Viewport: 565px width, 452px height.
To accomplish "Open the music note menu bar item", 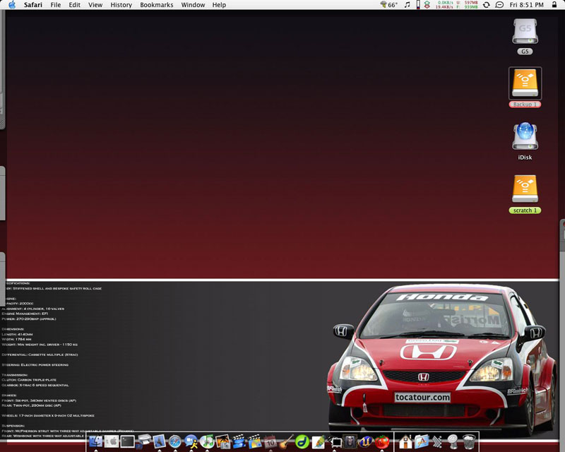I will pyautogui.click(x=408, y=5).
